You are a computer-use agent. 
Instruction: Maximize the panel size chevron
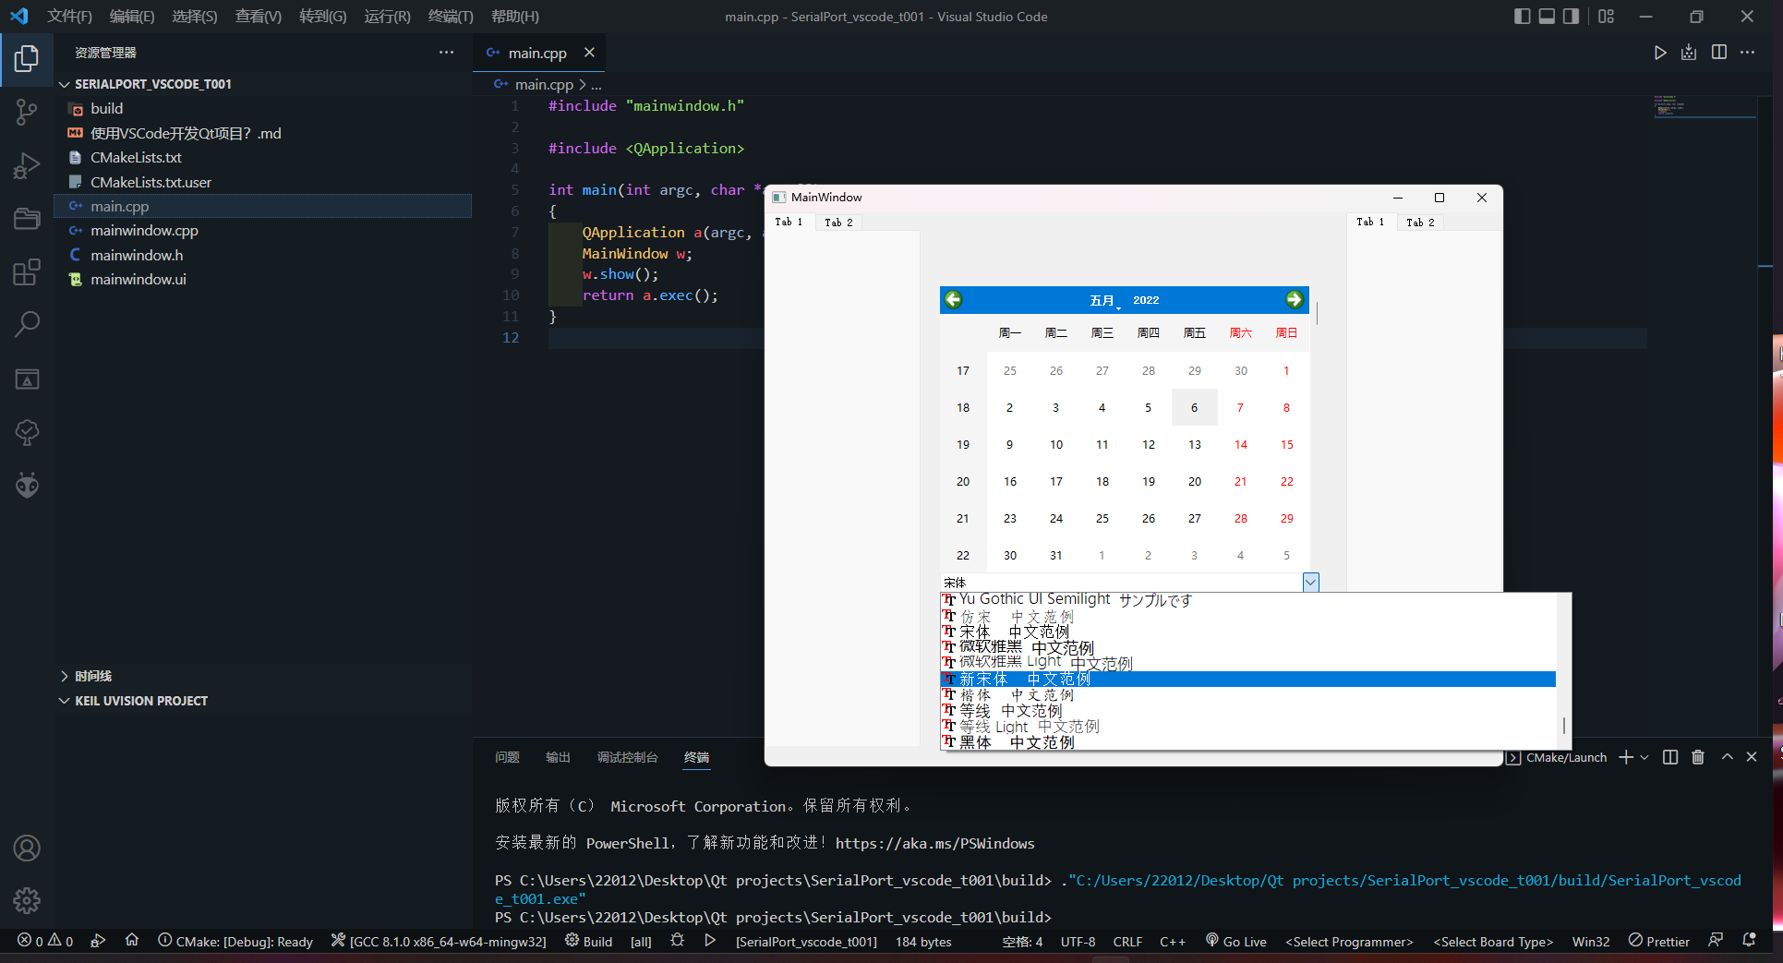(x=1727, y=757)
